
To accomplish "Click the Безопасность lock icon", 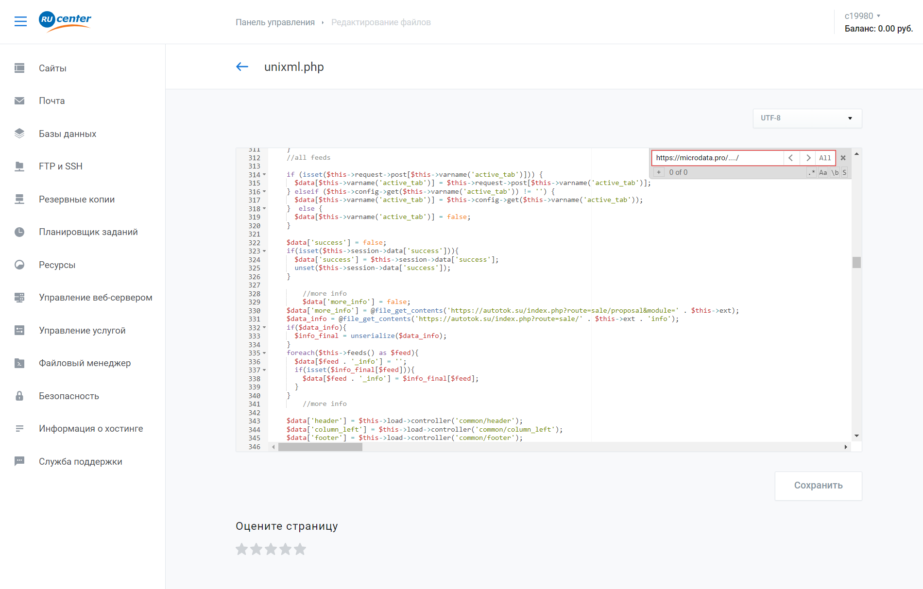I will click(x=19, y=396).
